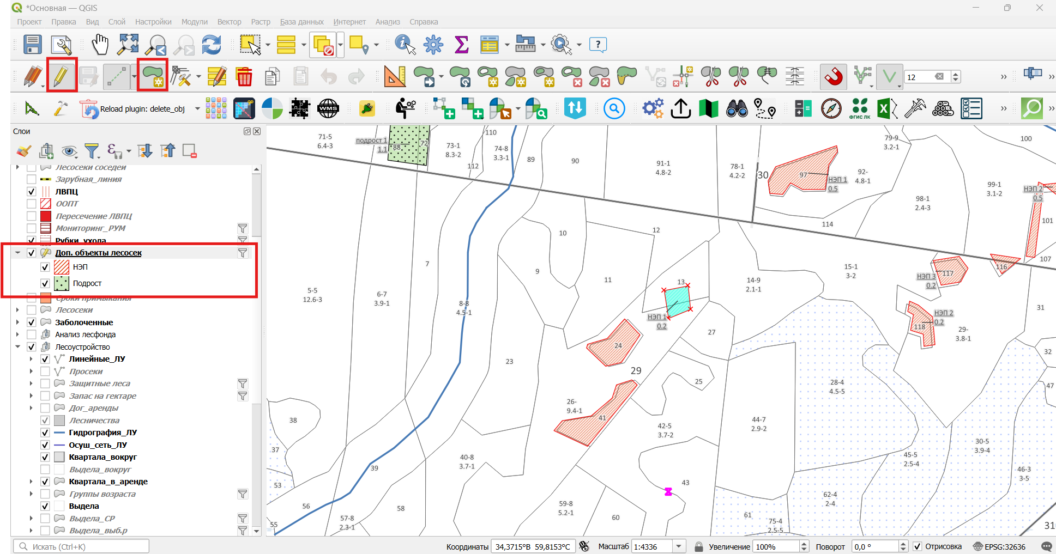Open the Statistical Summary sigma tool
Screen dimensions: 1056x554
point(461,45)
